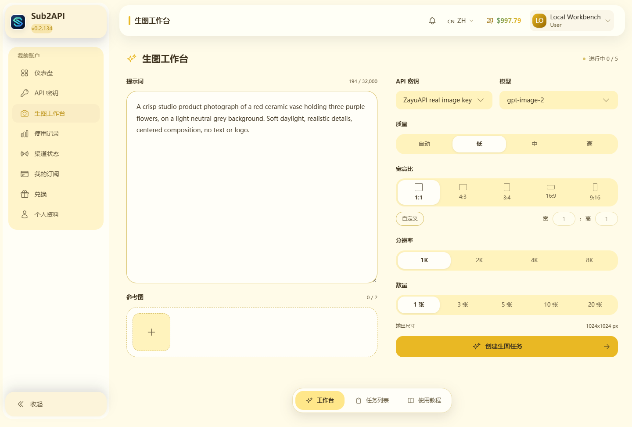
Task: Set quality to 高
Action: tap(589, 144)
